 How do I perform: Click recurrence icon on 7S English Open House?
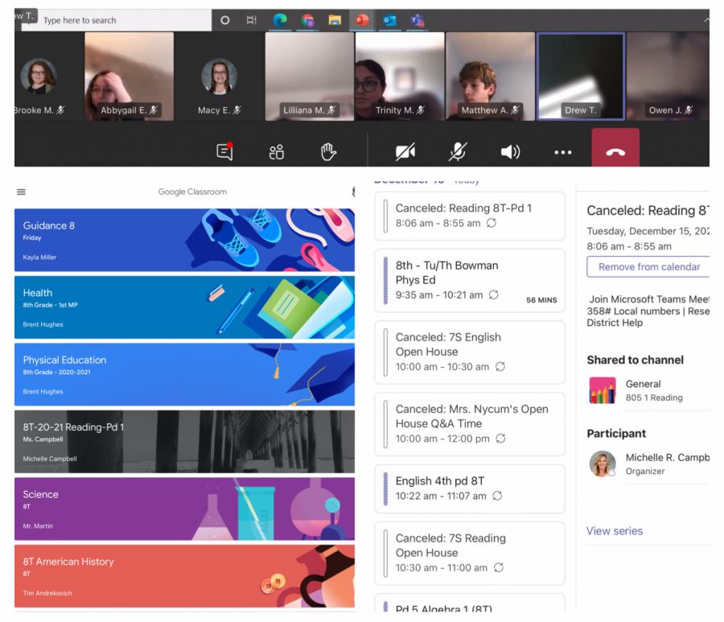pyautogui.click(x=500, y=367)
